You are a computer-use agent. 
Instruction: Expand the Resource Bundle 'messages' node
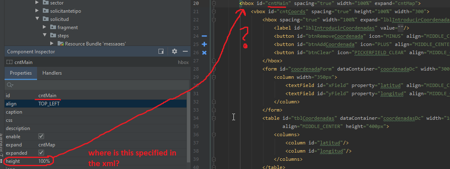[52, 43]
